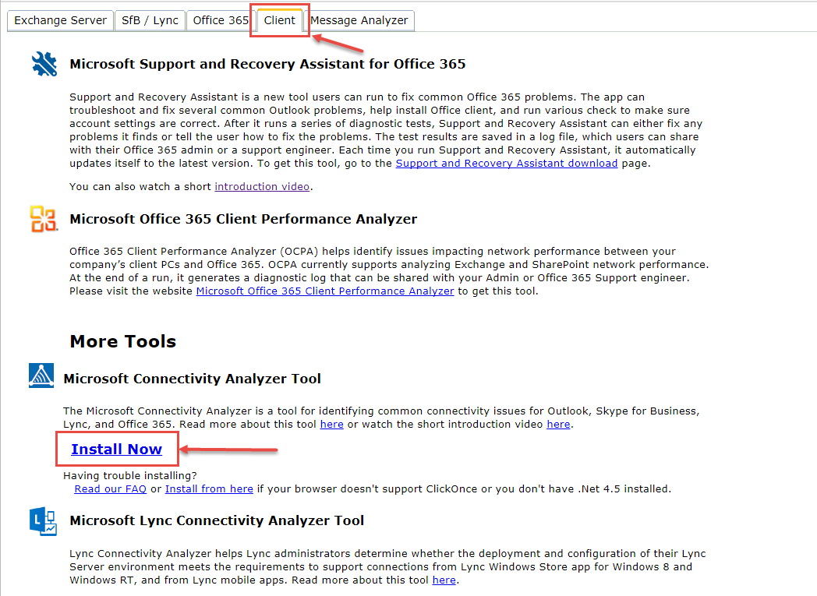Viewport: 817px width, 596px height.
Task: Click the Microsoft Office 365 Client Performance Analyzer heading
Action: (x=243, y=219)
